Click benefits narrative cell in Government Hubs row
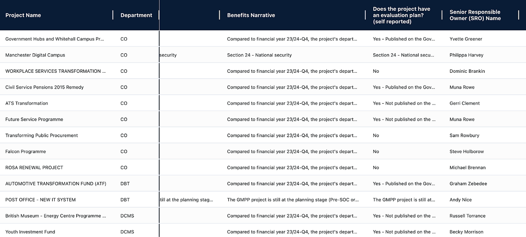526x237 pixels. (x=292, y=39)
